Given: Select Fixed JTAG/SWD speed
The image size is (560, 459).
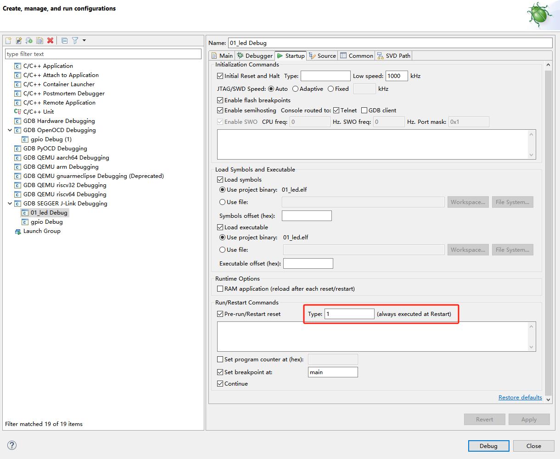Looking at the screenshot, I should point(330,89).
